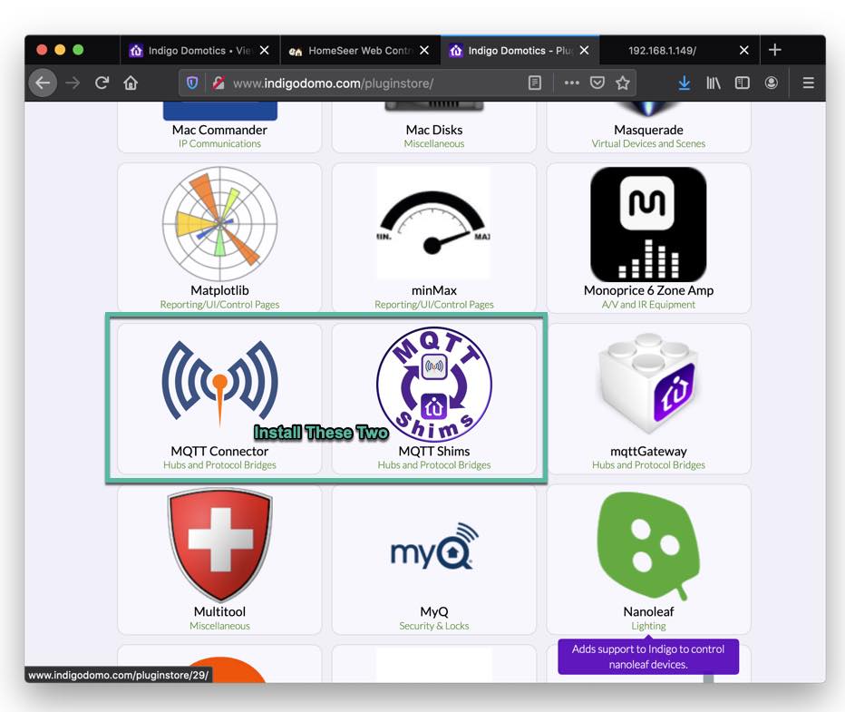This screenshot has height=712, width=845.
Task: Toggle reader view icon in address bar
Action: [535, 83]
